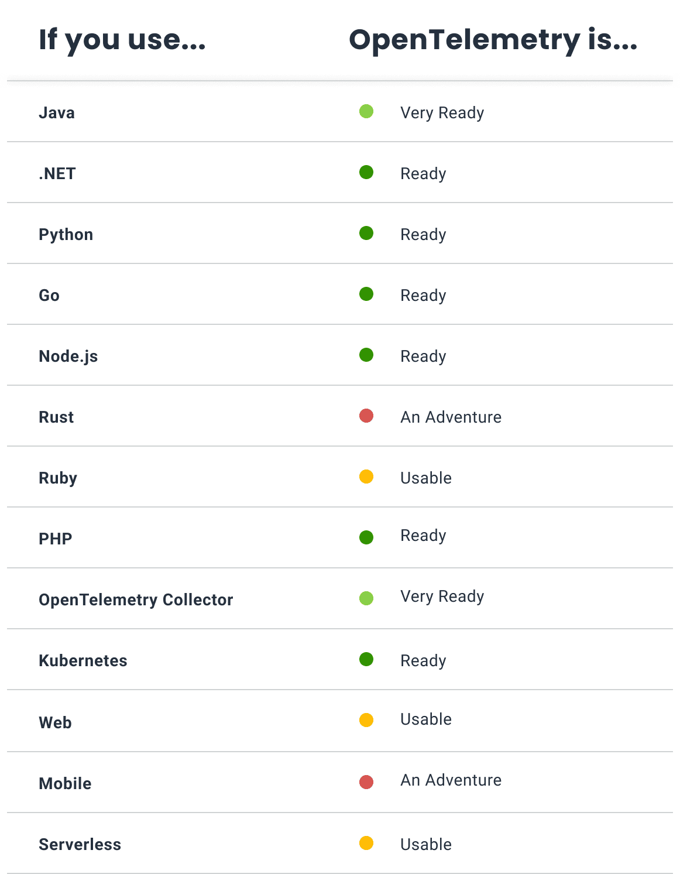Click the Go row label
680x874 pixels.
point(49,296)
